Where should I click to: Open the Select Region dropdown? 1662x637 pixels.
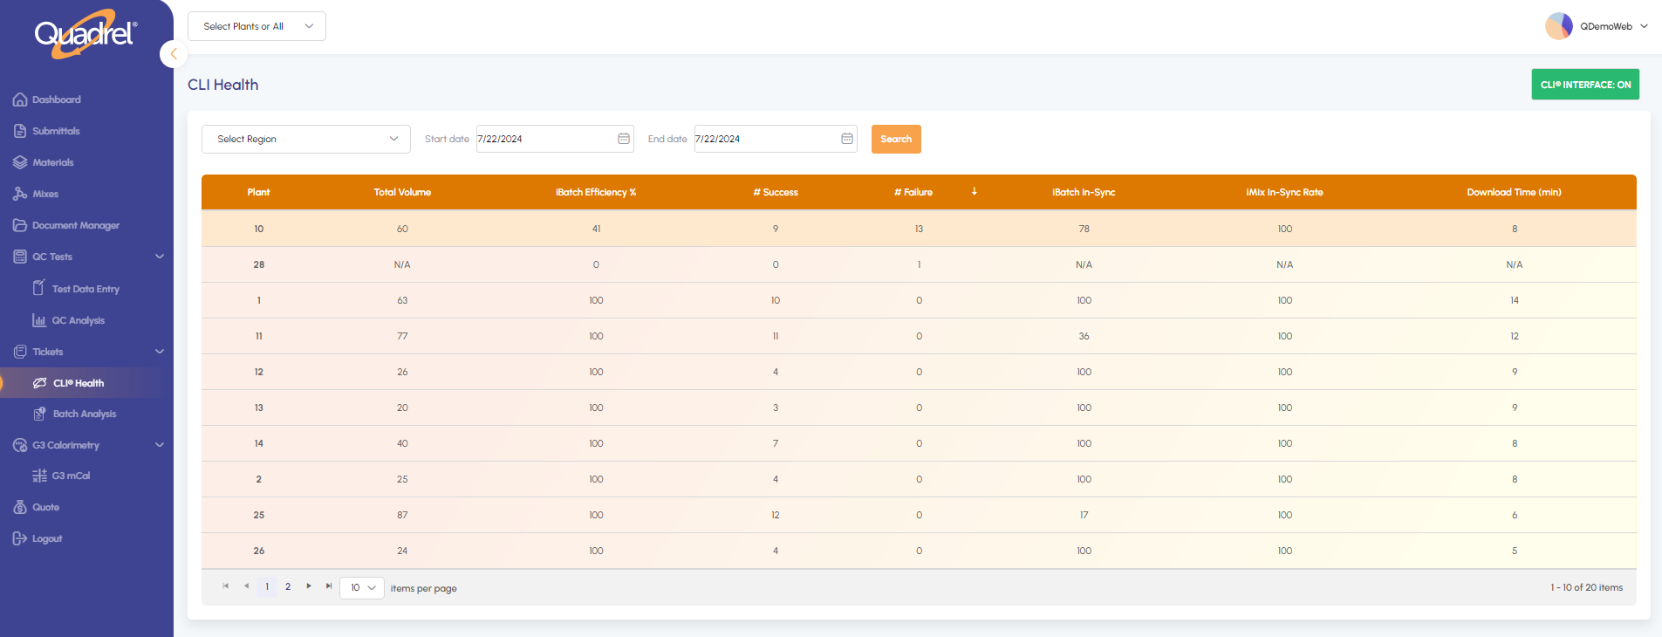coord(305,139)
